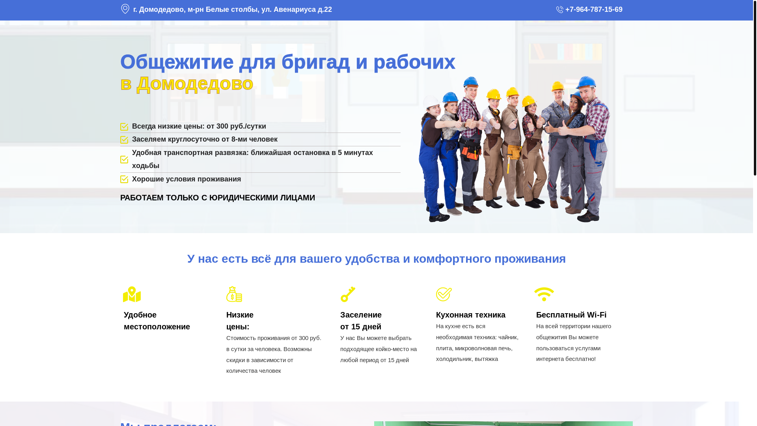Image resolution: width=757 pixels, height=426 pixels.
Task: Click the text Заселяем круглосуточно от 8-ми человек
Action: 205,139
